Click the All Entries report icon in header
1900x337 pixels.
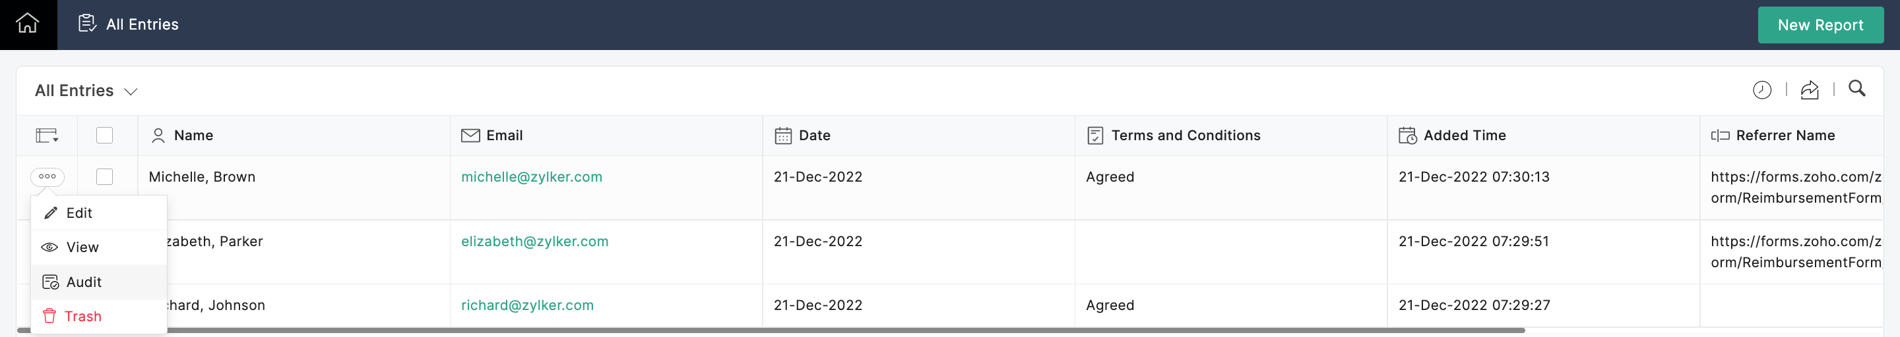click(87, 24)
